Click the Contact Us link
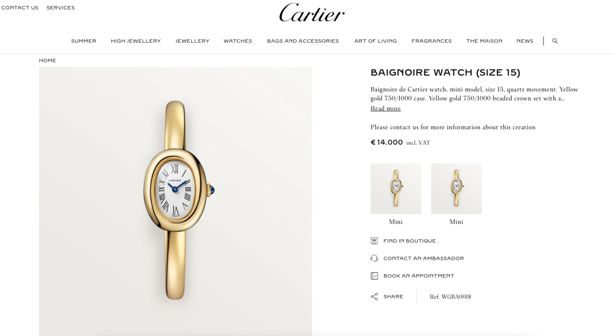 [20, 8]
